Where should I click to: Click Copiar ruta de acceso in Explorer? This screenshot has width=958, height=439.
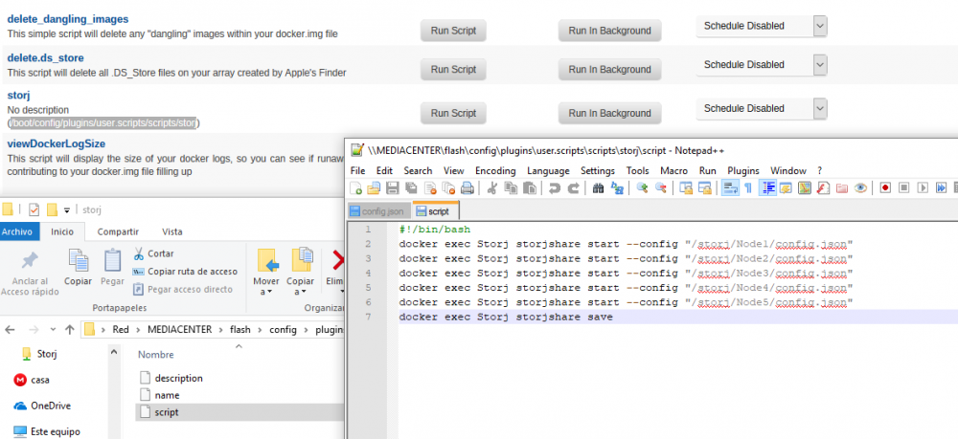tap(185, 272)
